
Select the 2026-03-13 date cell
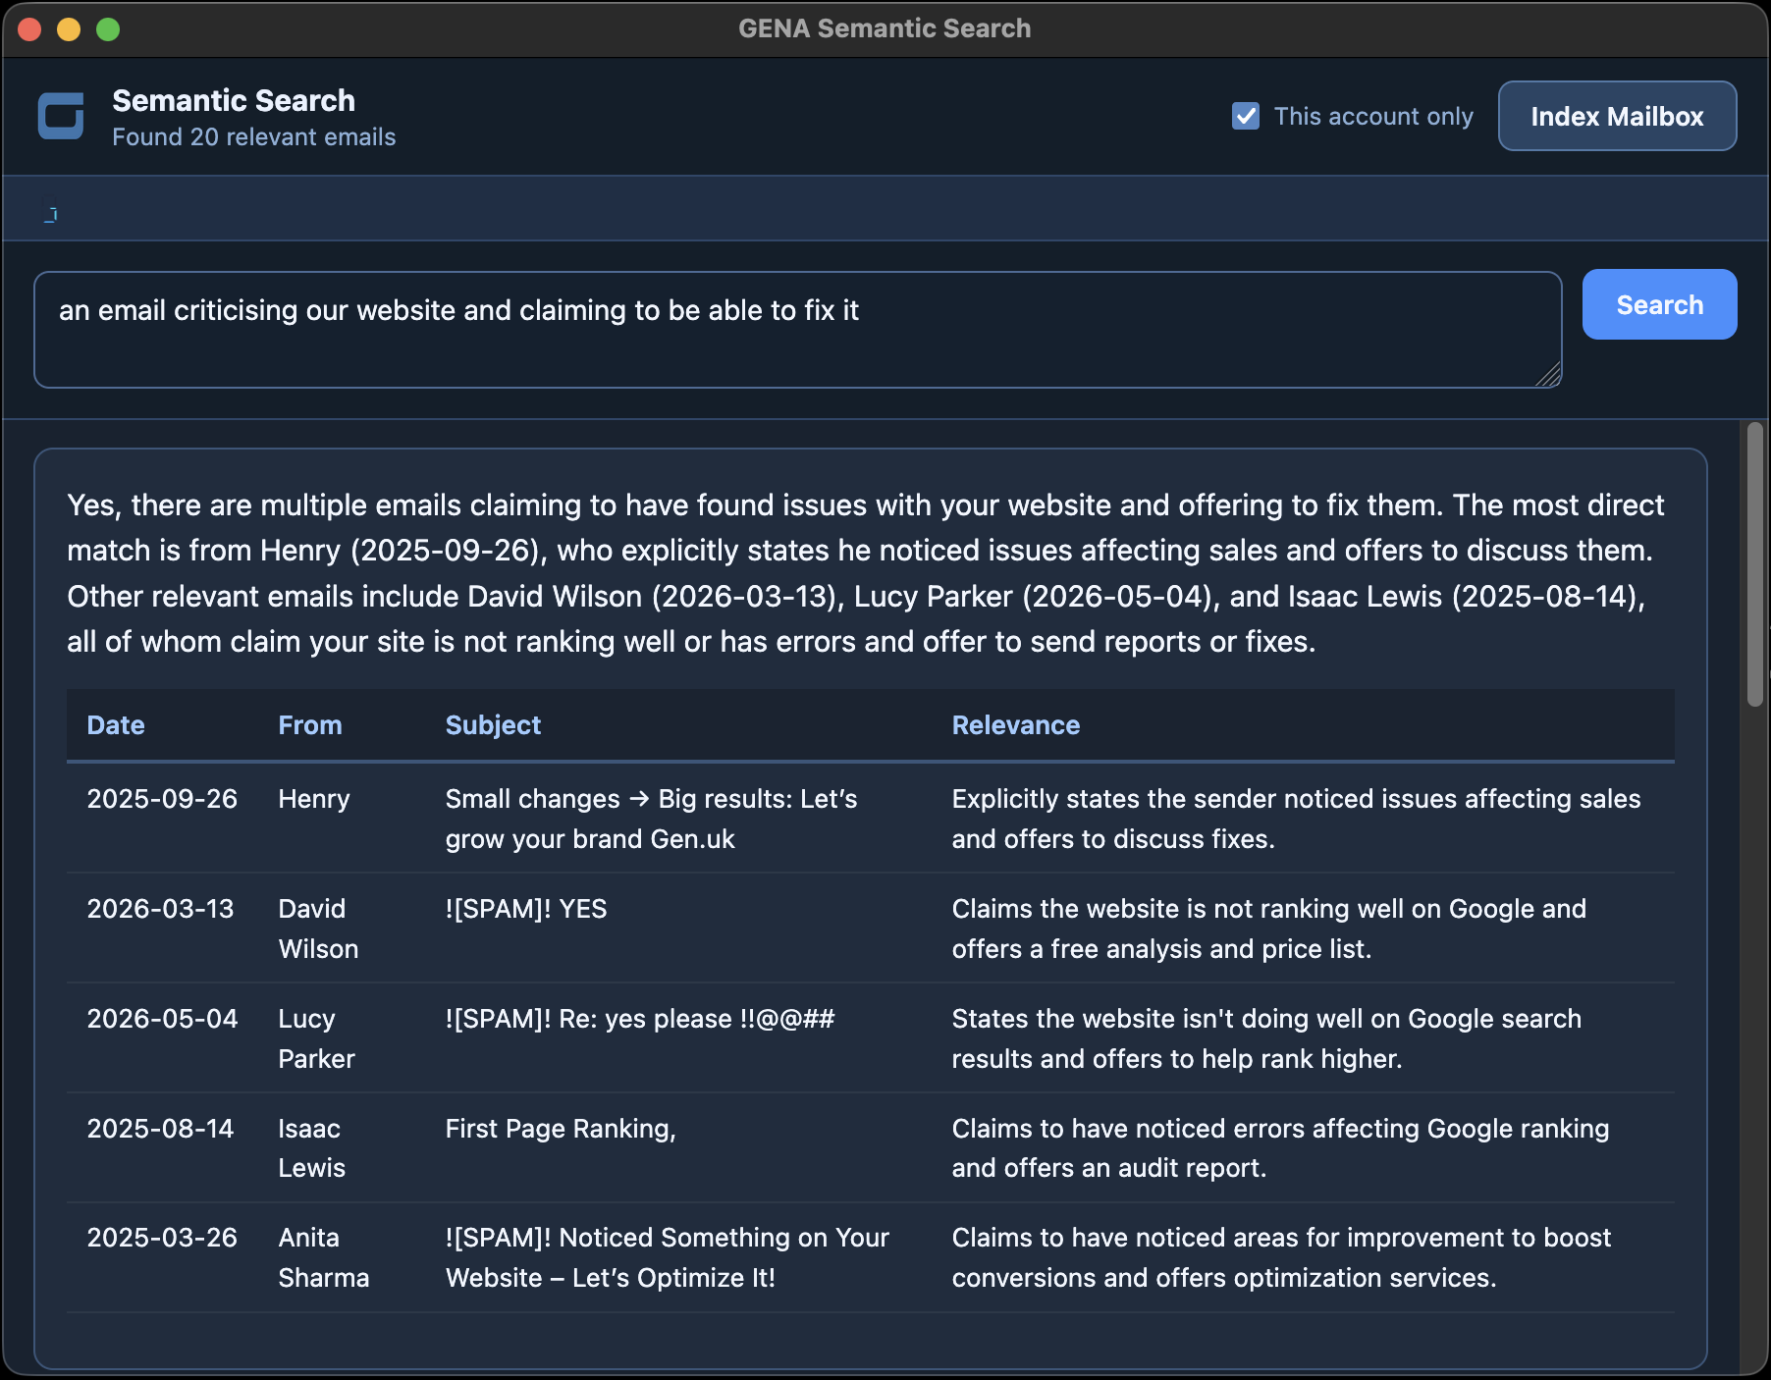[x=160, y=909]
